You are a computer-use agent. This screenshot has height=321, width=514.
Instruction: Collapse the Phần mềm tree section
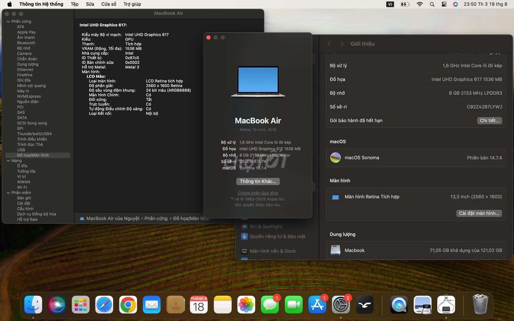(x=8, y=193)
